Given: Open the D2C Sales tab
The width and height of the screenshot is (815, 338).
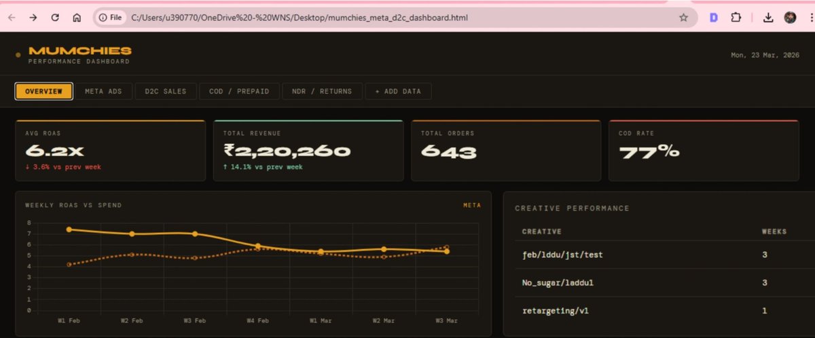Looking at the screenshot, I should pos(166,91).
